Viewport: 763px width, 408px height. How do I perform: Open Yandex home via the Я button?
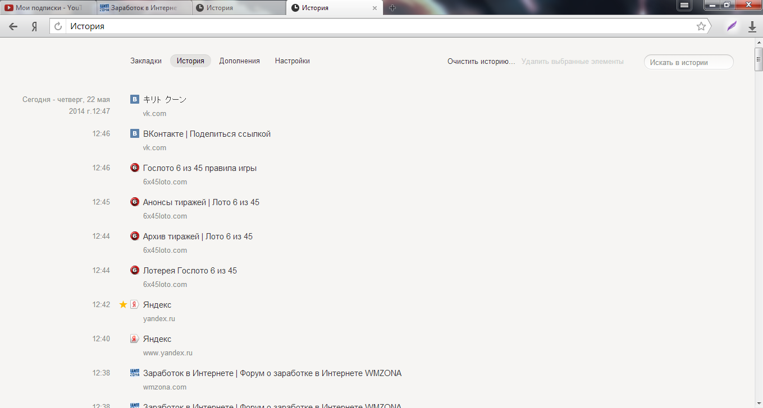pyautogui.click(x=34, y=26)
